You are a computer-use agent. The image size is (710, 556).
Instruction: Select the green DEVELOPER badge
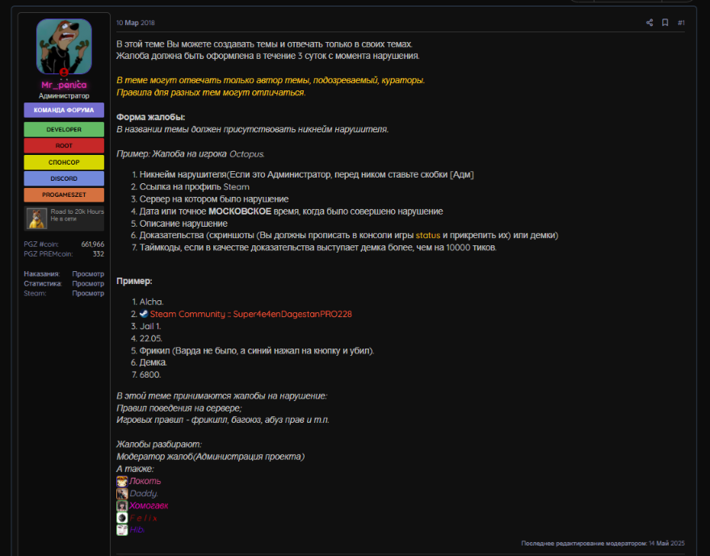point(64,129)
